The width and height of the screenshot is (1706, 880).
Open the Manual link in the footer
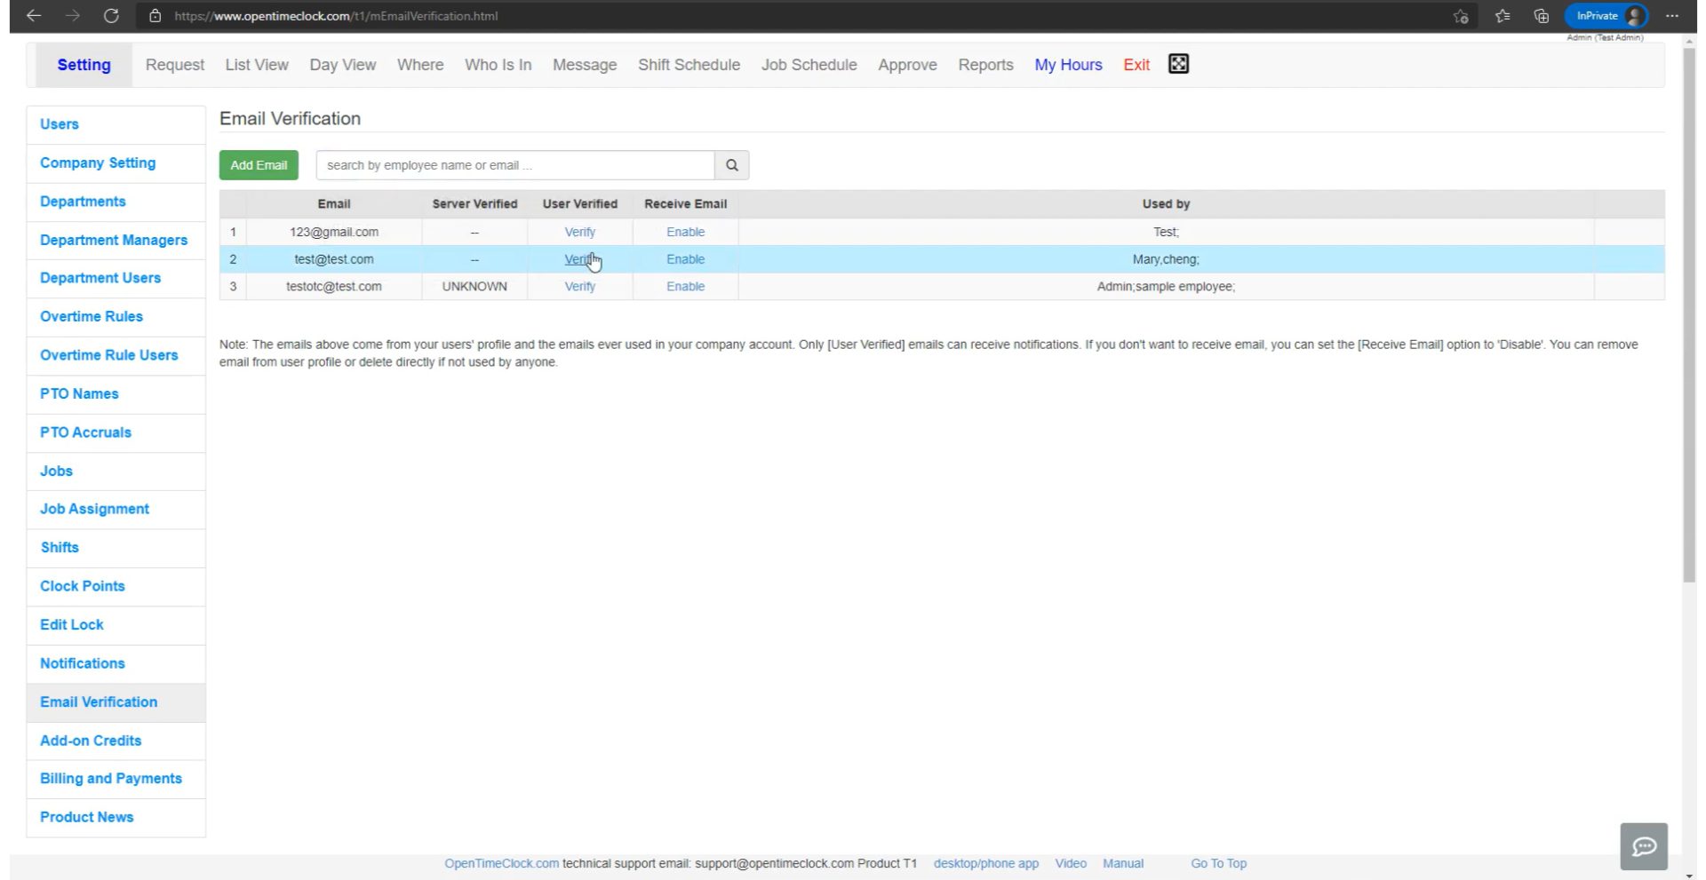[x=1123, y=862]
